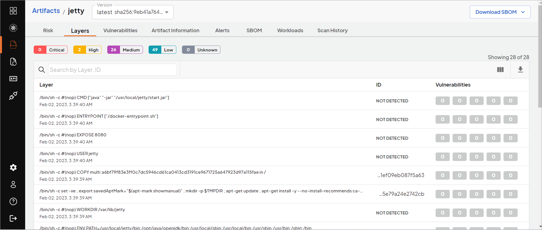Viewport: 542px width, 230px height.
Task: Switch to the Risk tab
Action: coord(48,31)
